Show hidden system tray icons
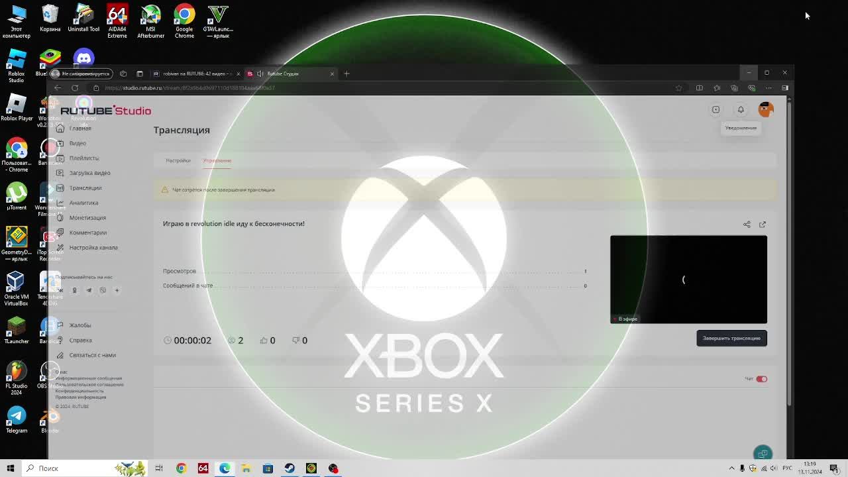The width and height of the screenshot is (848, 477). coord(731,468)
